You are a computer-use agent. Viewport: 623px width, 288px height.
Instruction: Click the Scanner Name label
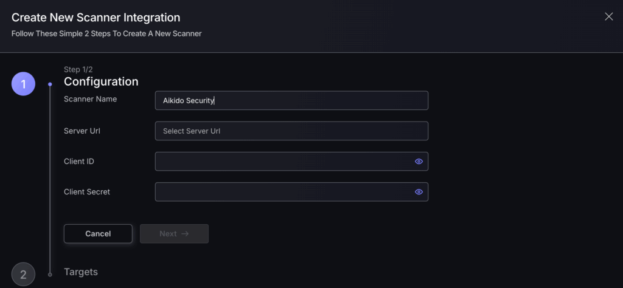pyautogui.click(x=90, y=99)
